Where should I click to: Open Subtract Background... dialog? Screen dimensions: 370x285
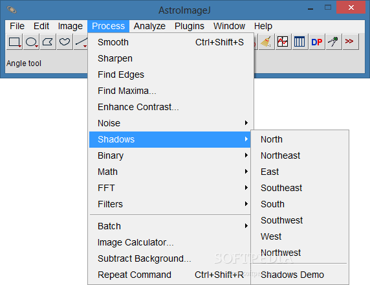[170, 258]
